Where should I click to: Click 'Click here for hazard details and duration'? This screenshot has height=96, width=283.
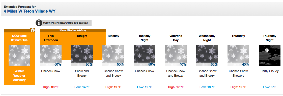(x=65, y=23)
